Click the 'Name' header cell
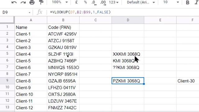 point(31,27)
